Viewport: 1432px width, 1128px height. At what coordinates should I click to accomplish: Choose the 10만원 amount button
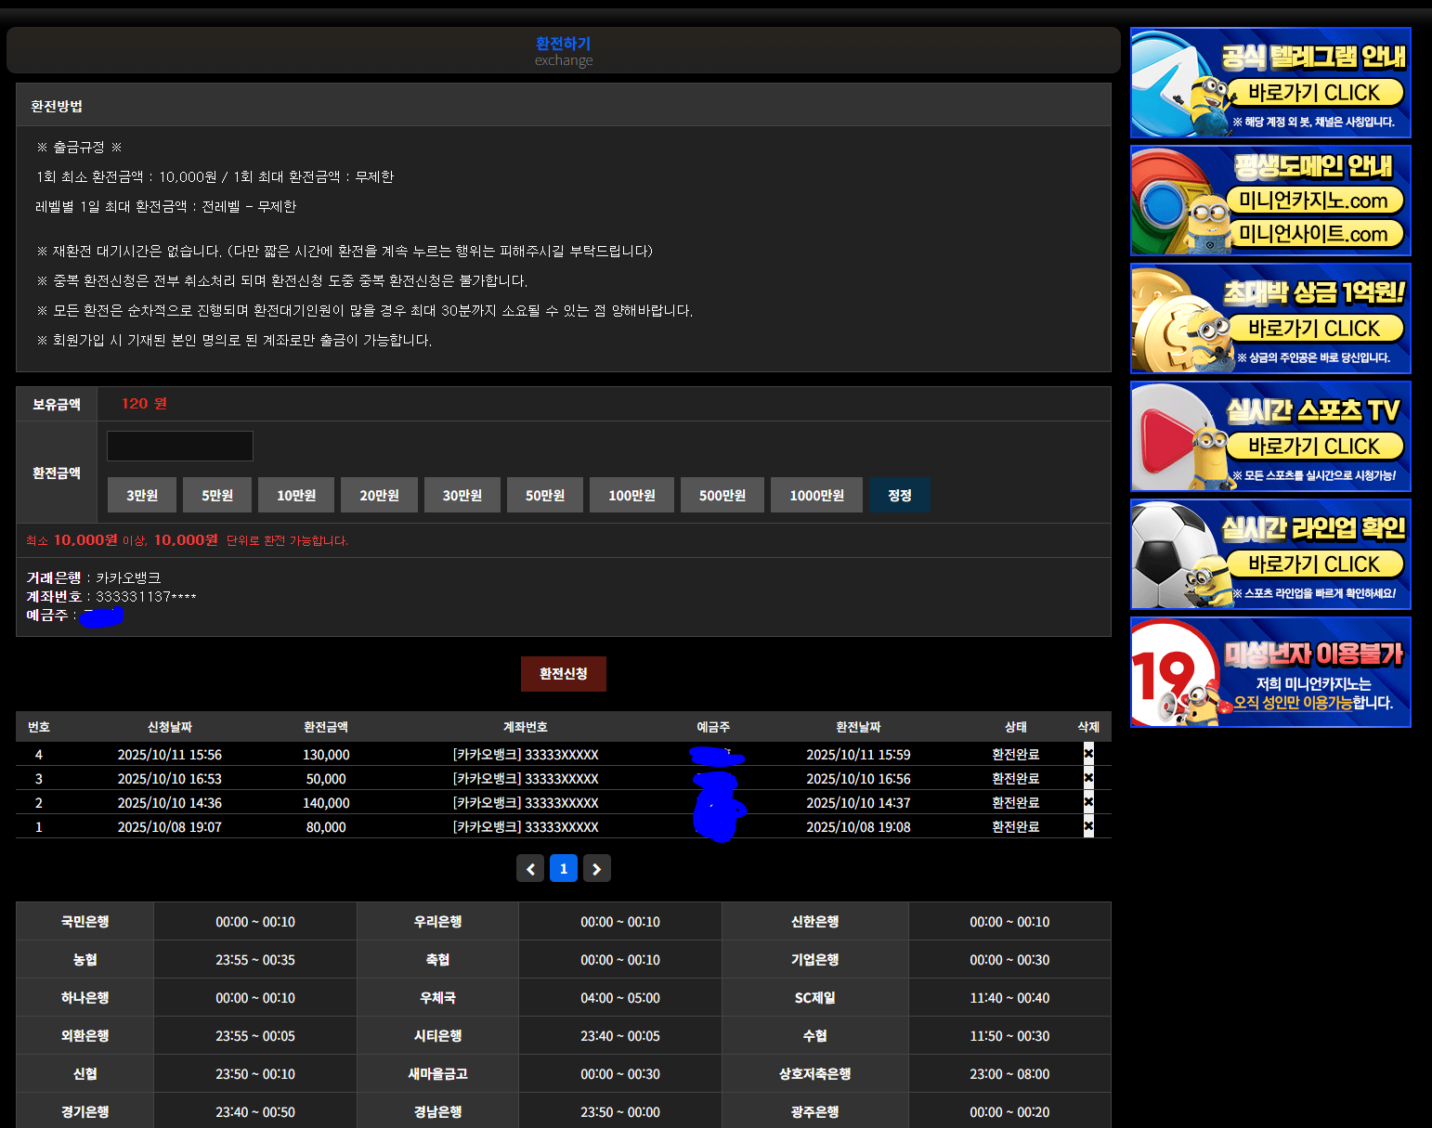[x=296, y=495]
